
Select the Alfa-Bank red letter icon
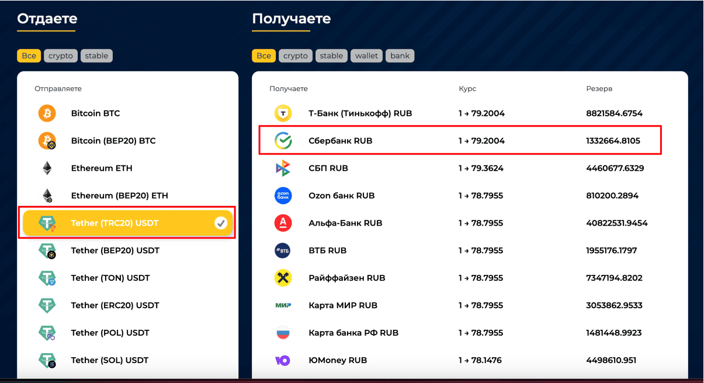[x=283, y=223]
